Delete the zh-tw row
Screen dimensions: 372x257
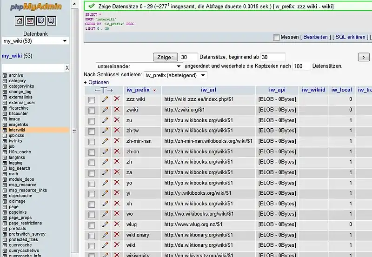point(117,130)
